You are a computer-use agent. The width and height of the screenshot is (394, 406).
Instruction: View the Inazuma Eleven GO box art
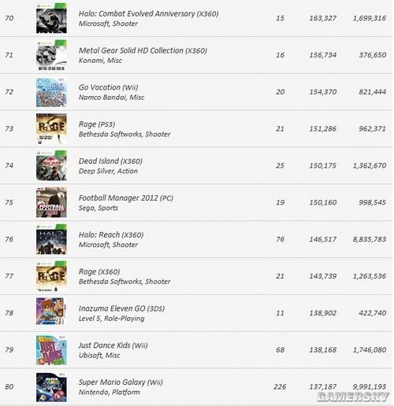point(51,312)
